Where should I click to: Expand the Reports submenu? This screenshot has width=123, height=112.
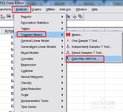pyautogui.click(x=40, y=17)
